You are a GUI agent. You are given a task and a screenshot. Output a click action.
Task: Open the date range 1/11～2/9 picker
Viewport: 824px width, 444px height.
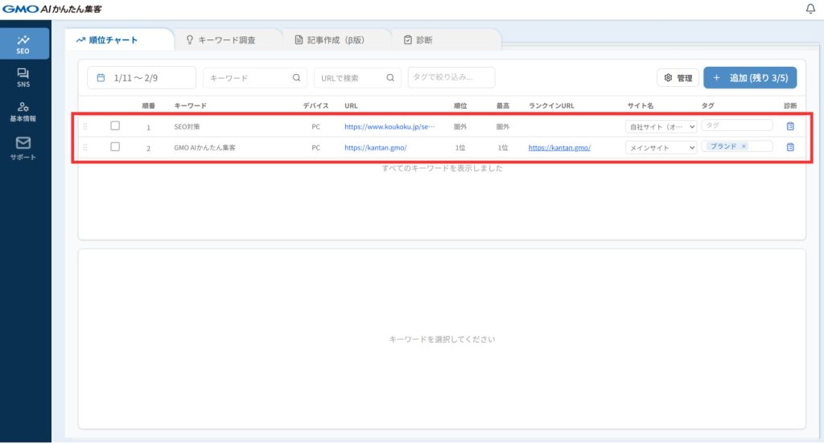pyautogui.click(x=142, y=78)
